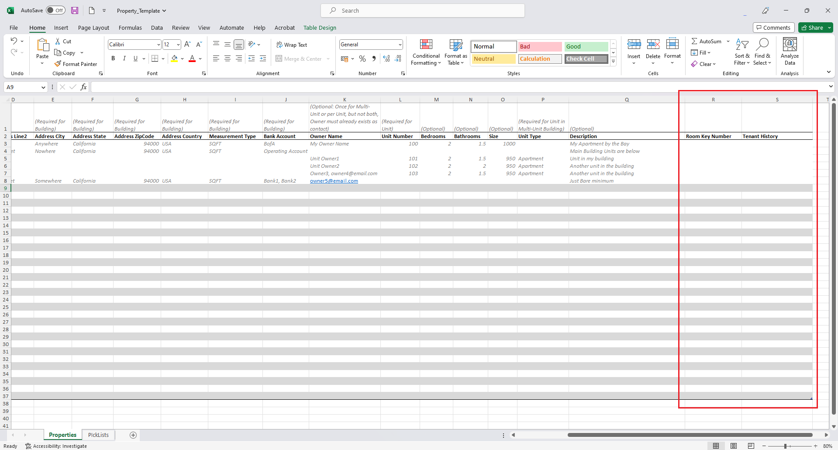Select the Properties sheet tab
Viewport: 838px width, 450px height.
click(x=62, y=435)
